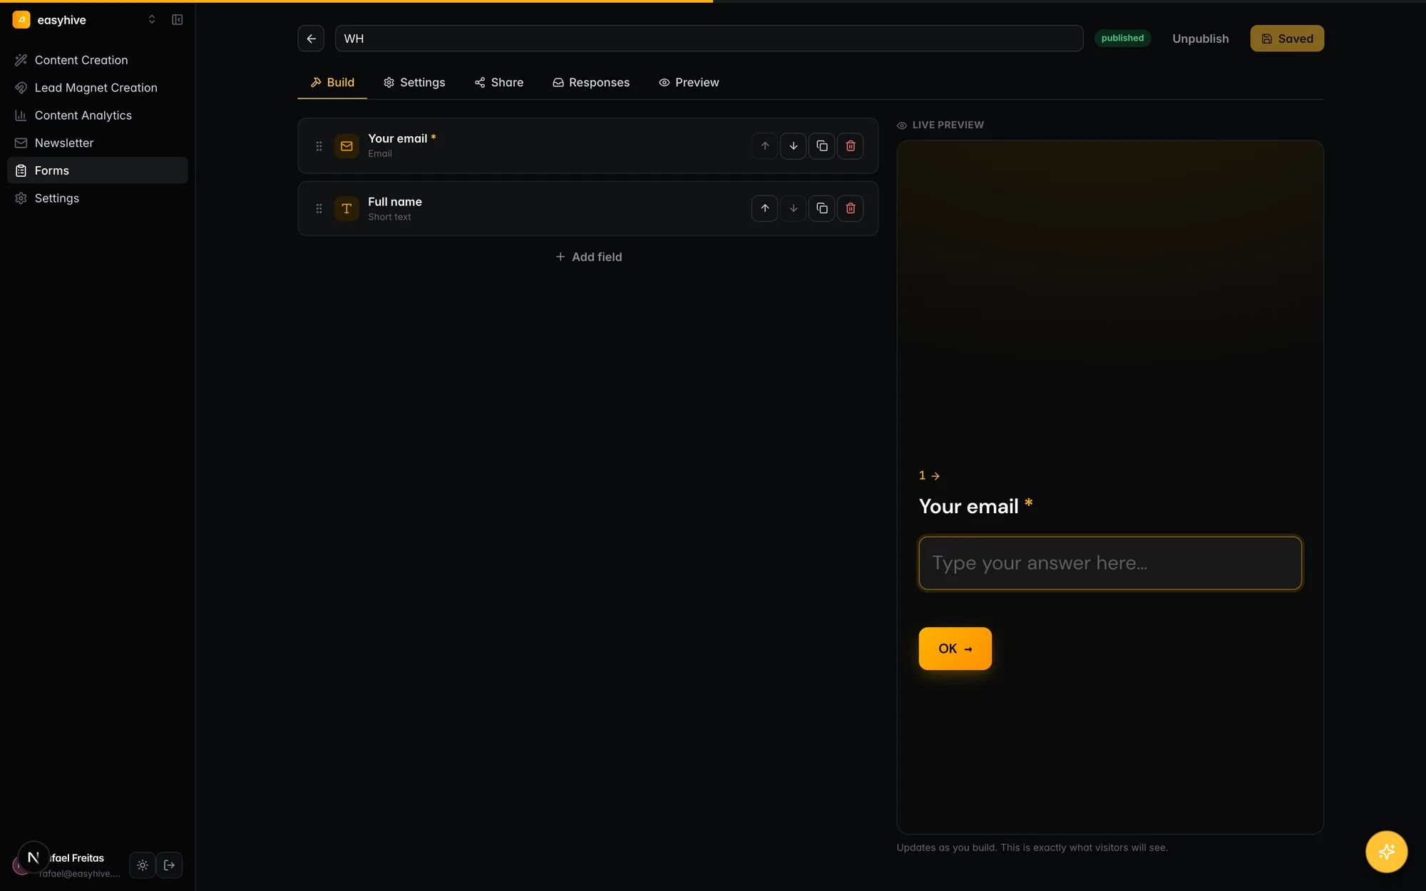1426x891 pixels.
Task: Switch to the Share tab
Action: 499,83
